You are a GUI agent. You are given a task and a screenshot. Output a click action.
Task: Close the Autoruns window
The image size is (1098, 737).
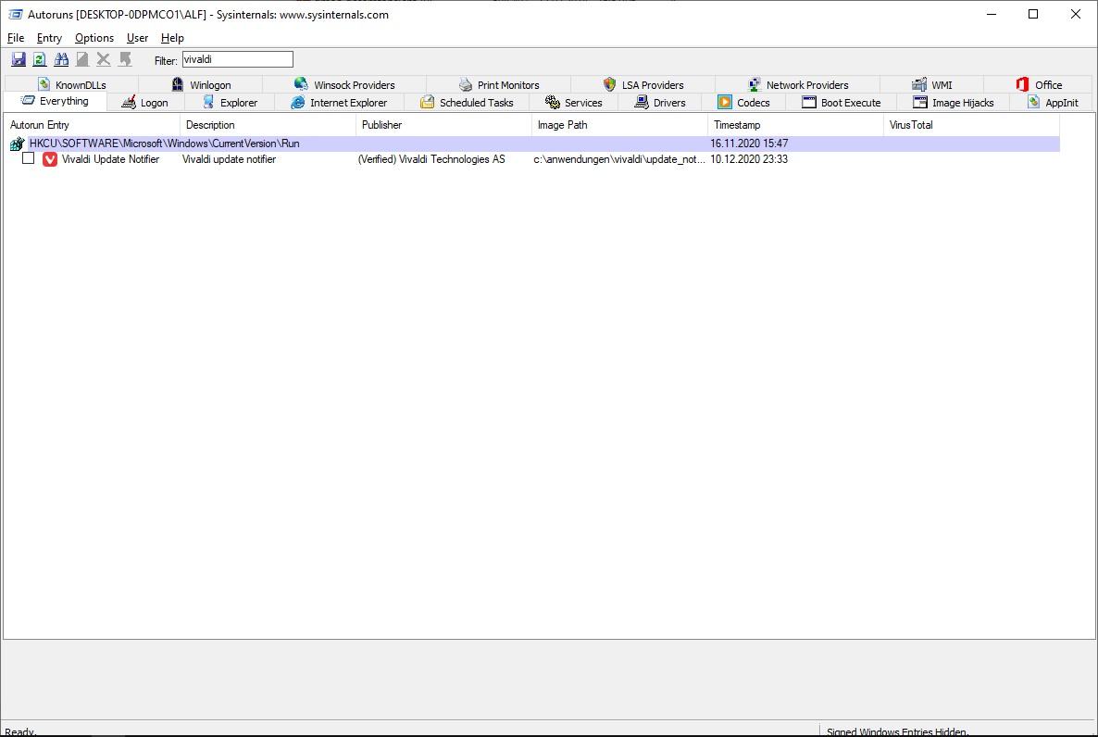click(1076, 14)
